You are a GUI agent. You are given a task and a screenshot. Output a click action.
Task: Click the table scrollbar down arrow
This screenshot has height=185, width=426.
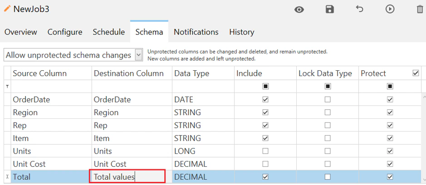point(423,180)
